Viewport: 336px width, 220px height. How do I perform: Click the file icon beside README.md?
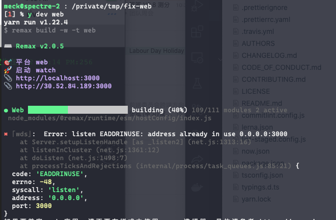point(236,103)
